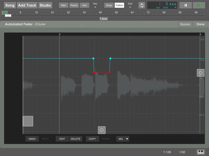This screenshot has height=156, width=209.
Task: Click bar 48 on the song ruler
Action: click(100, 12)
